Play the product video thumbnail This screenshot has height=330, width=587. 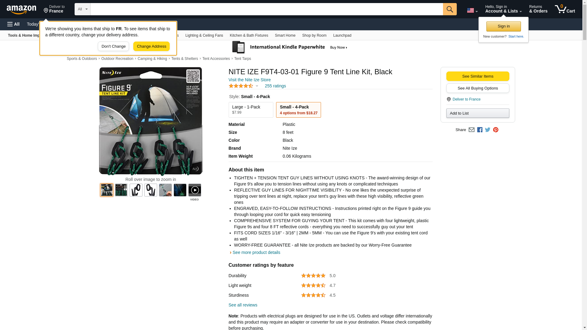coord(194,190)
